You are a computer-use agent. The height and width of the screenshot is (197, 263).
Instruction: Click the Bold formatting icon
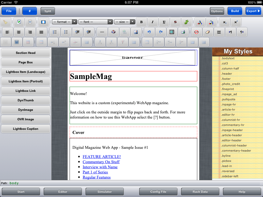tap(141, 22)
